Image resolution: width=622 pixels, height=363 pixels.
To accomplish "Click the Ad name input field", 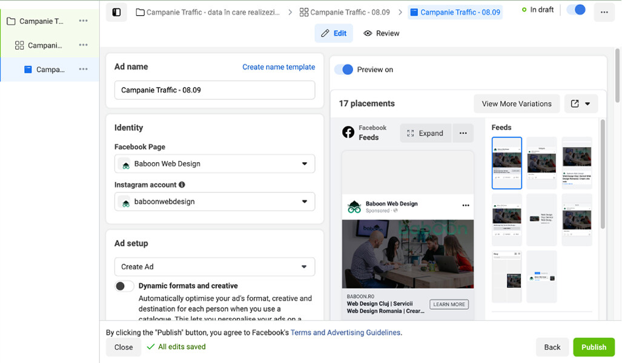I will (x=214, y=90).
